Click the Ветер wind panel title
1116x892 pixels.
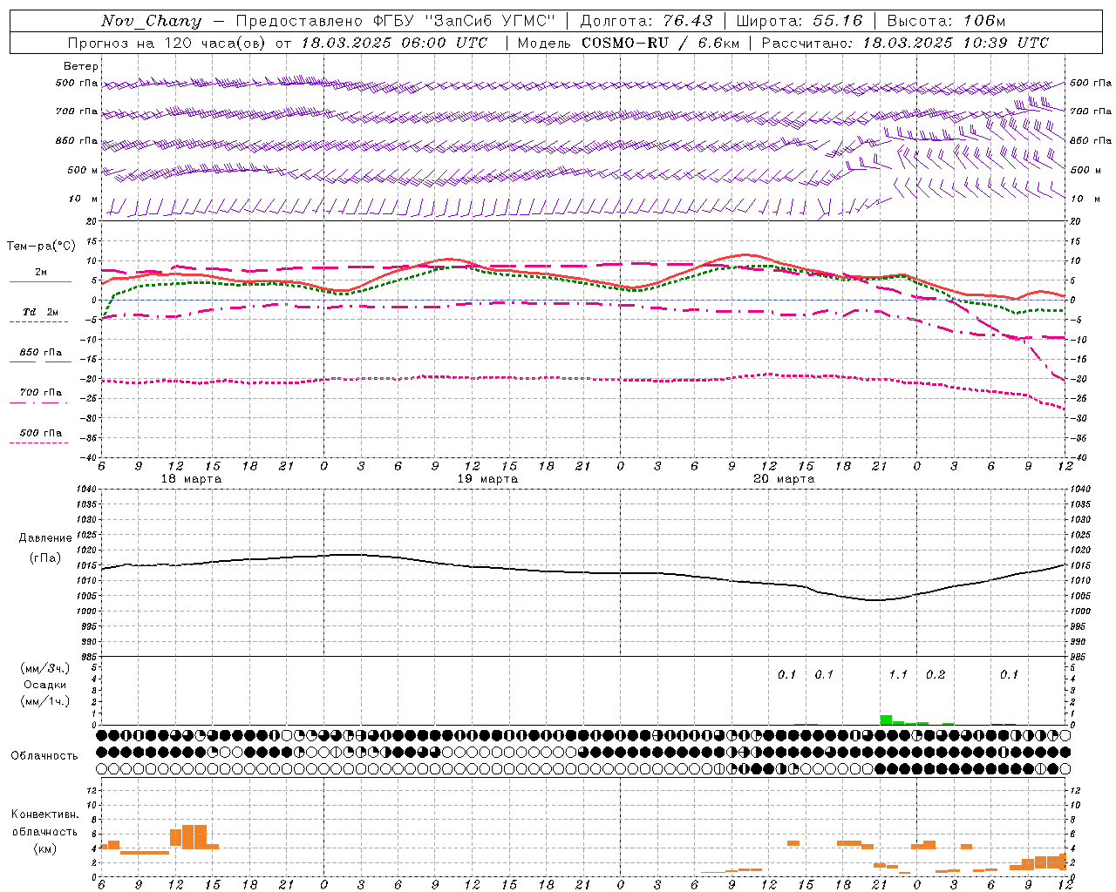click(x=80, y=66)
